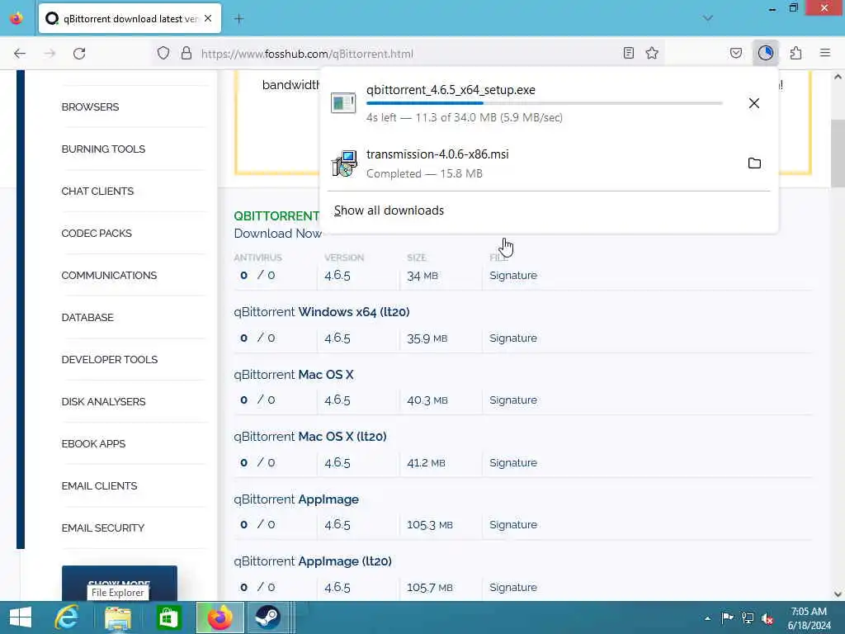This screenshot has width=845, height=634.
Task: Open the taskbar clock and date
Action: click(x=809, y=618)
